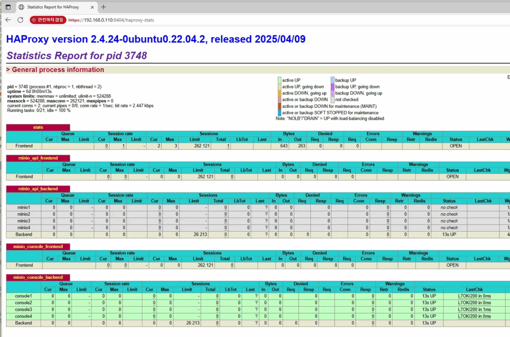Click minio_api_backend Backend limit 26 213
510x337 pixels.
(x=200, y=235)
